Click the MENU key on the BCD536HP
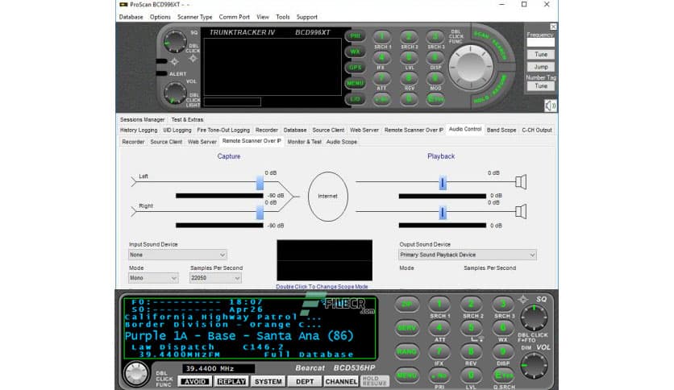674x390 pixels. pyautogui.click(x=406, y=375)
